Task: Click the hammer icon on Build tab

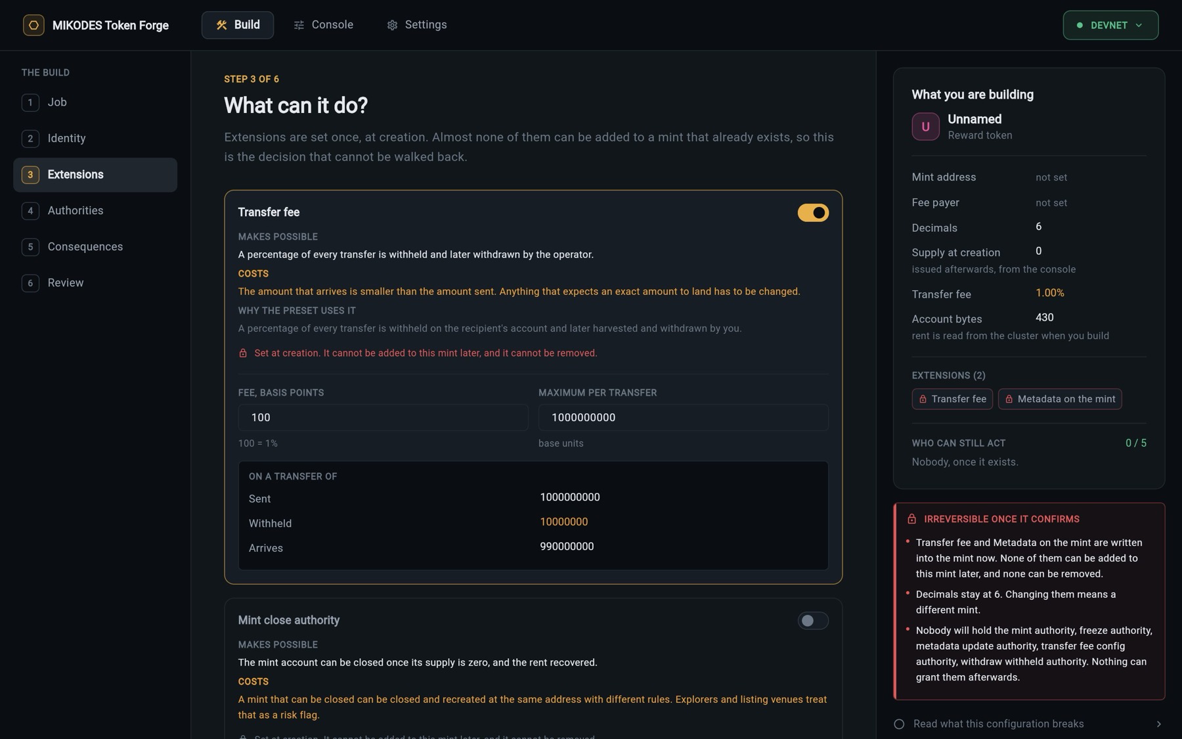Action: click(221, 25)
